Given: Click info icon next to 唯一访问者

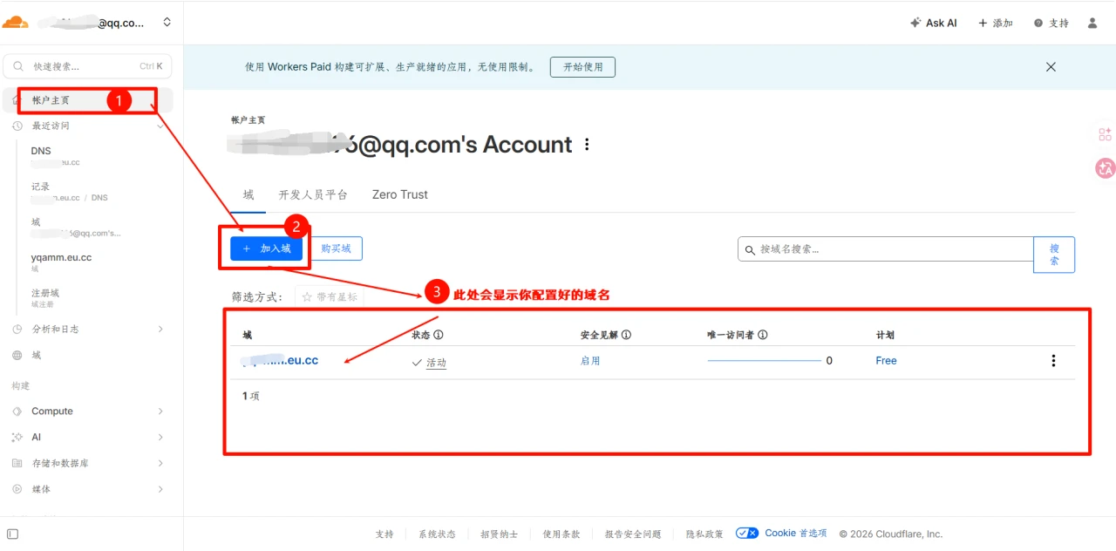Looking at the screenshot, I should click(763, 335).
